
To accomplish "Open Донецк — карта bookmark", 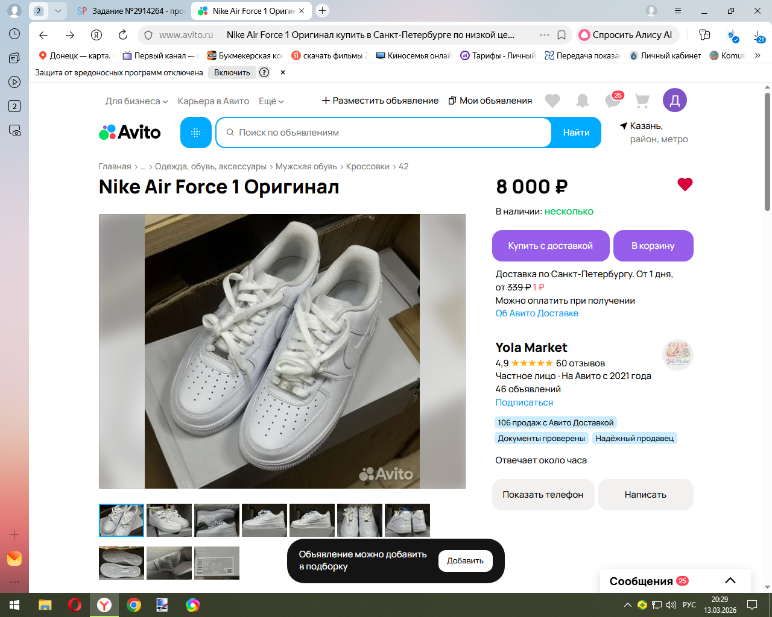I will click(75, 55).
